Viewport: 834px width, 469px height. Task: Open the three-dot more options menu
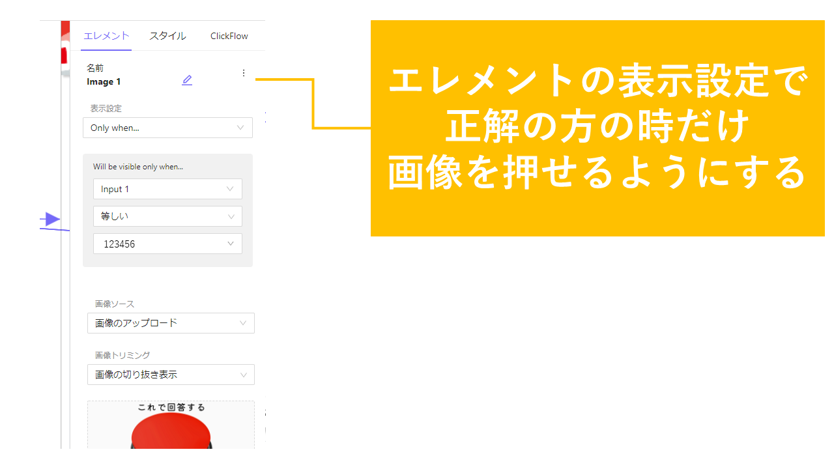[x=244, y=73]
